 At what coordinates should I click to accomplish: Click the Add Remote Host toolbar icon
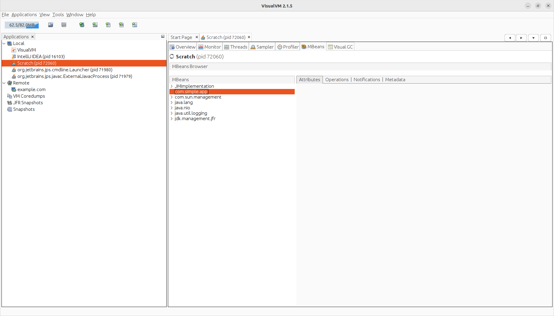click(82, 25)
